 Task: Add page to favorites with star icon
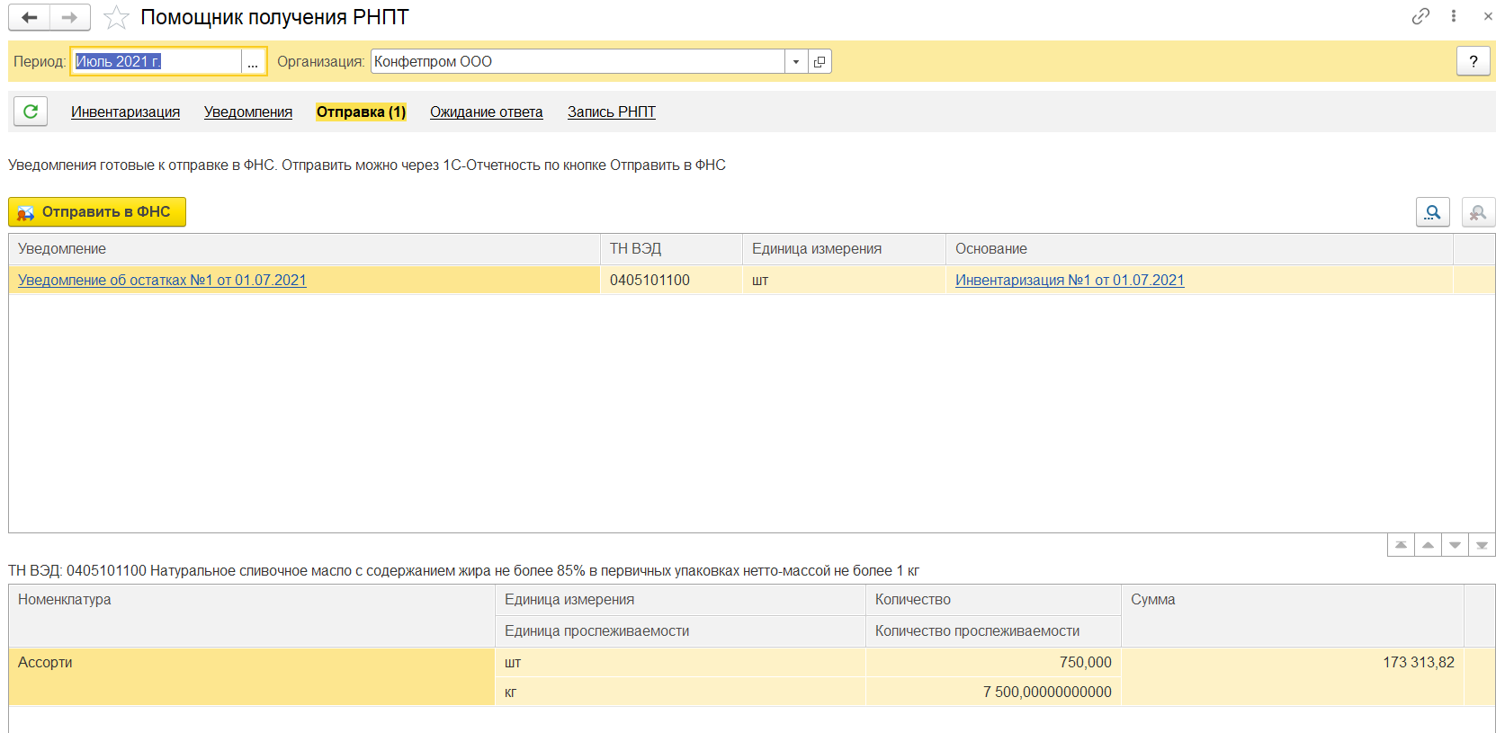[116, 17]
